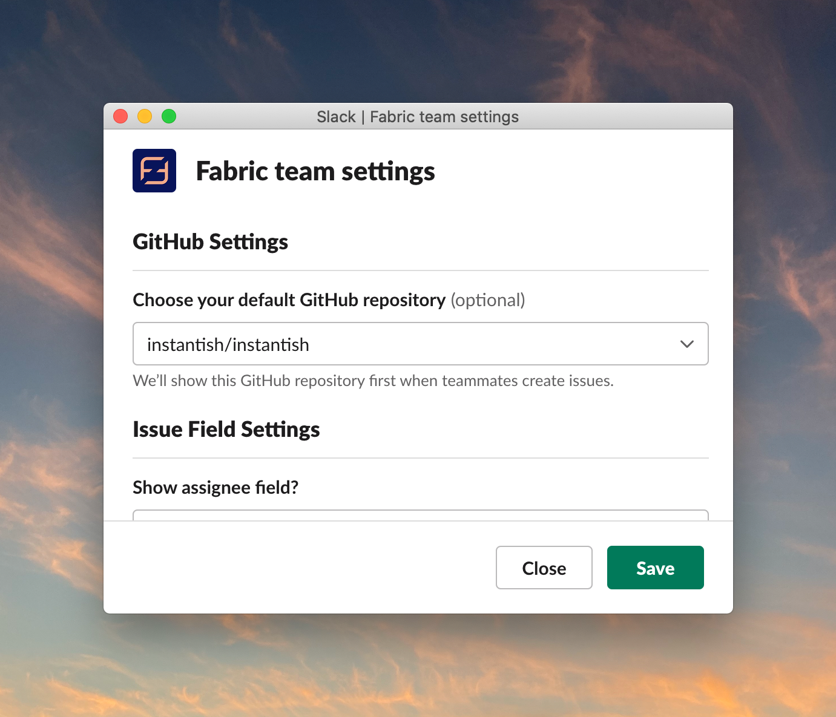Click the Close button in dialog footer
836x717 pixels.
click(544, 568)
